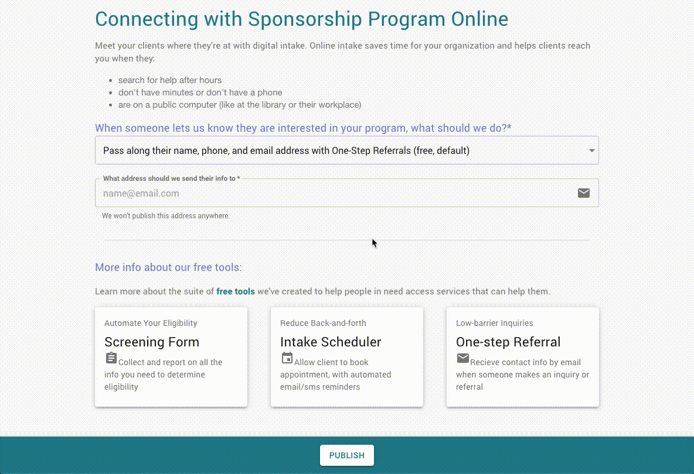Click the Screening Form title
The height and width of the screenshot is (474, 694).
click(x=152, y=342)
